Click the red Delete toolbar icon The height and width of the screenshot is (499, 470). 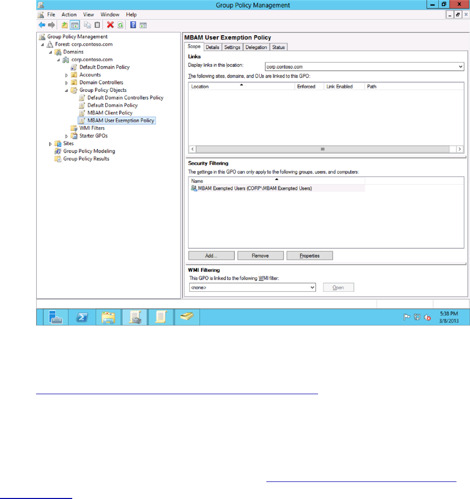[110, 25]
